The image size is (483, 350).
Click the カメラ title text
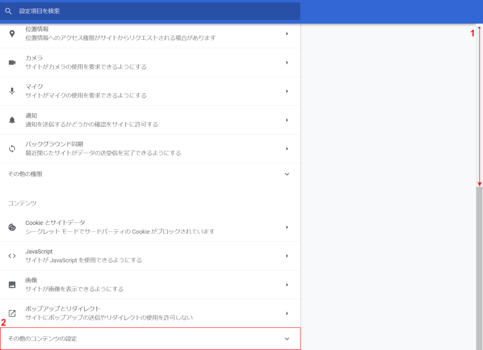pyautogui.click(x=34, y=58)
